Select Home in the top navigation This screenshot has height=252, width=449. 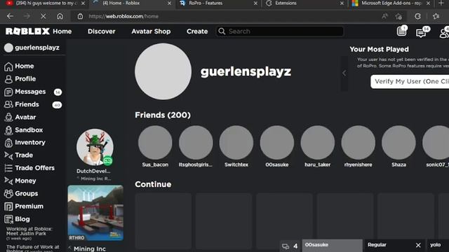click(x=62, y=31)
